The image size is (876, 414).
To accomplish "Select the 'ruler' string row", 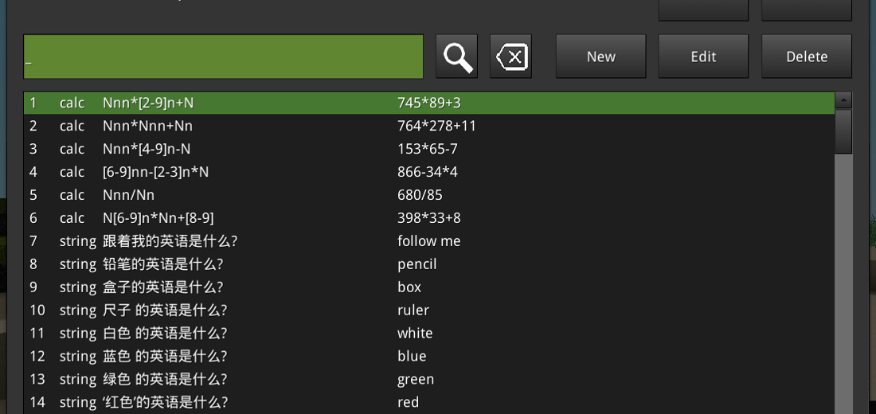I will (x=413, y=310).
